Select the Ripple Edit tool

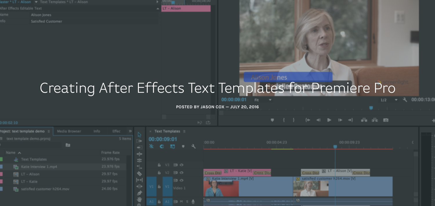pyautogui.click(x=139, y=154)
